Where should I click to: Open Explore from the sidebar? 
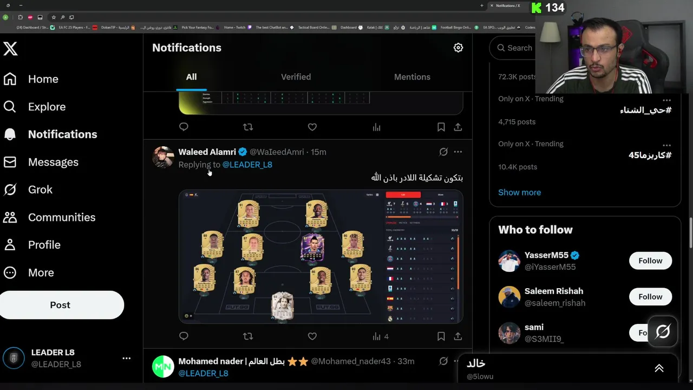coord(34,107)
